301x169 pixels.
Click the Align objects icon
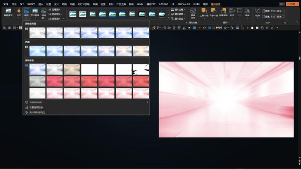[x=232, y=11]
